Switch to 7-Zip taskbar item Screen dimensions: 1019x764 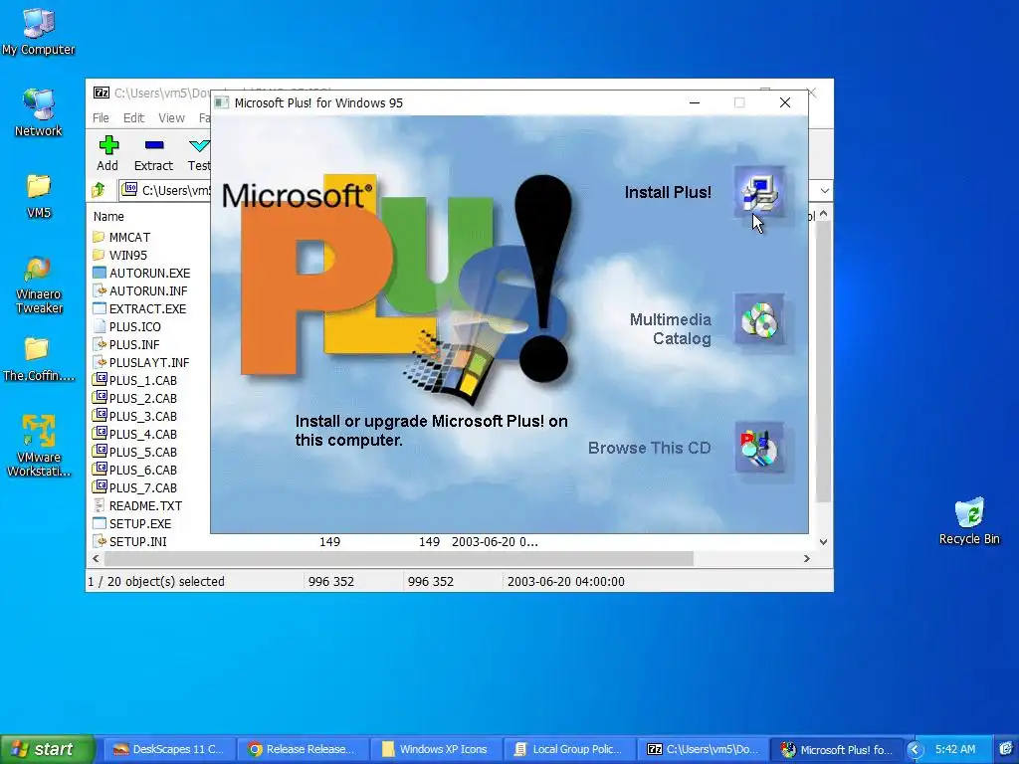[703, 750]
